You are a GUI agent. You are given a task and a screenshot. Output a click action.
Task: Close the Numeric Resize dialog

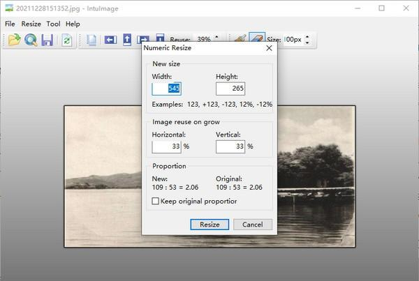pos(269,48)
